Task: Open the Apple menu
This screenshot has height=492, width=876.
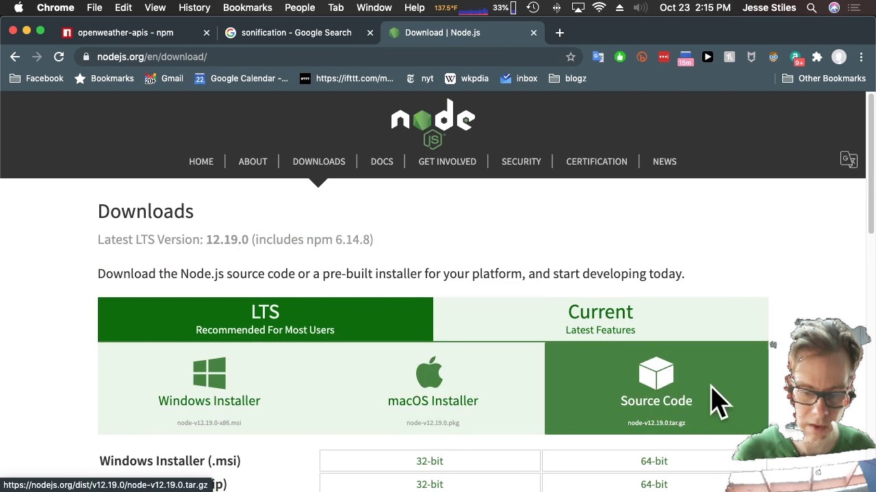Action: [x=18, y=8]
